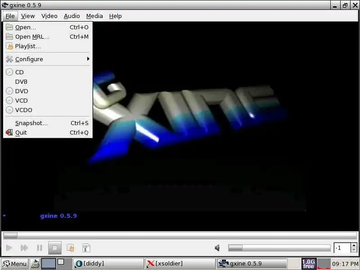The height and width of the screenshot is (270, 360).
Task: Click the taskbar clock showing 09:17 PM
Action: (345, 264)
